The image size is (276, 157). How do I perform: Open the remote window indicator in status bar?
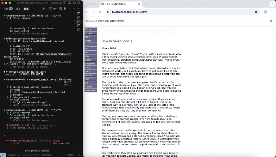tap(3, 155)
